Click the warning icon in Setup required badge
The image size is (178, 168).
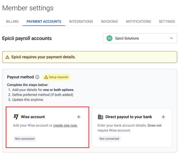(x=46, y=77)
